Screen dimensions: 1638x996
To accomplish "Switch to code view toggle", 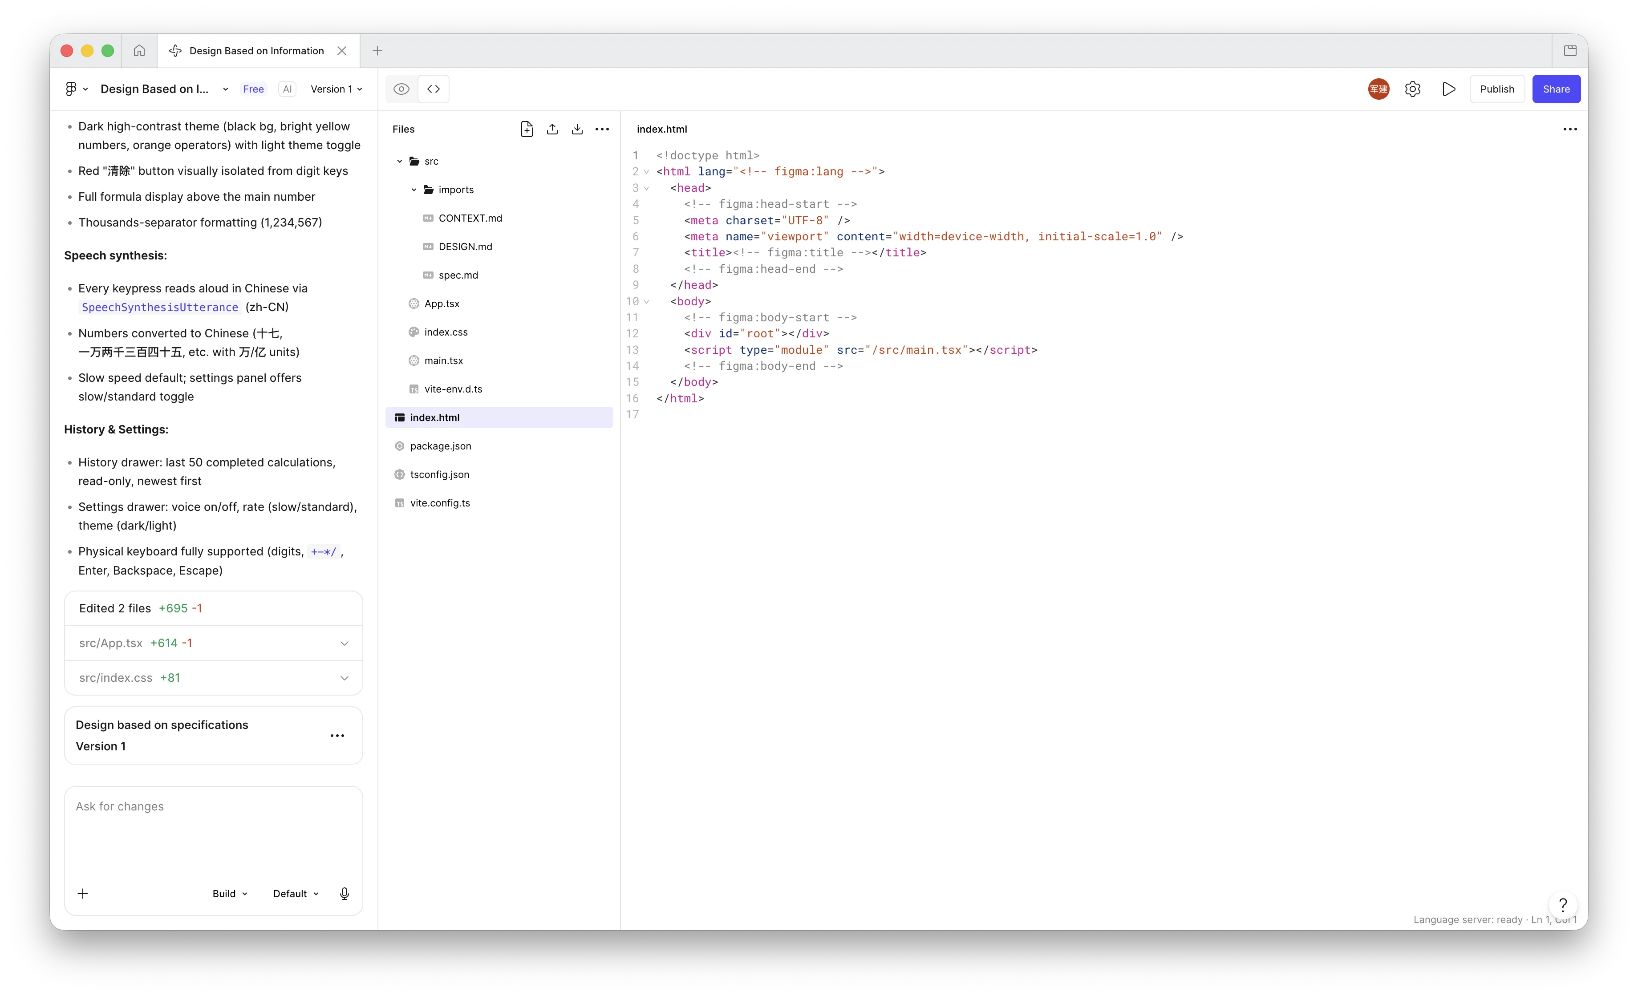I will click(x=434, y=89).
